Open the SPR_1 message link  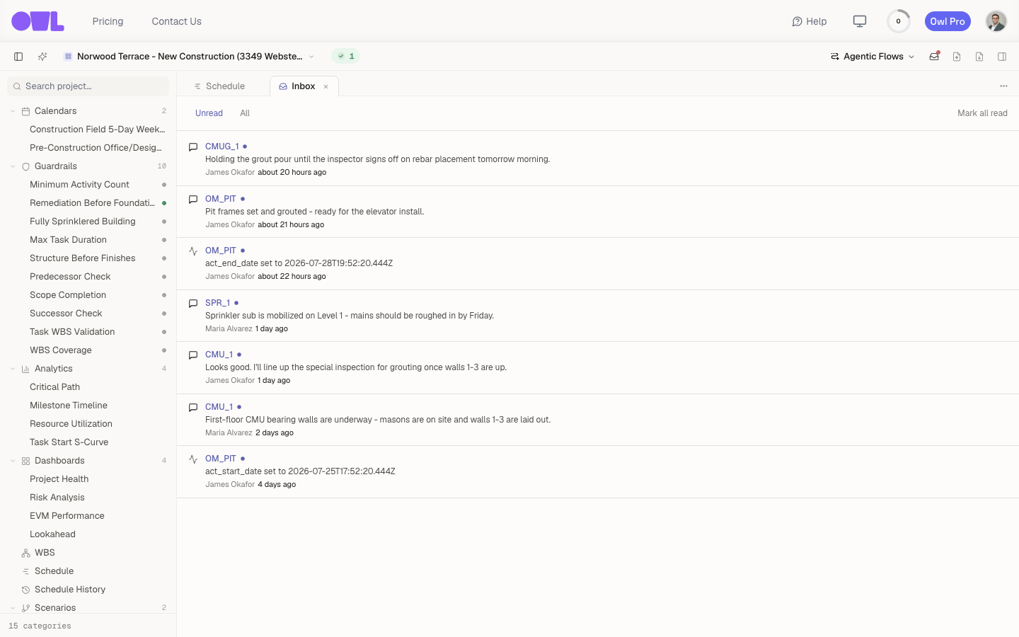coord(217,303)
